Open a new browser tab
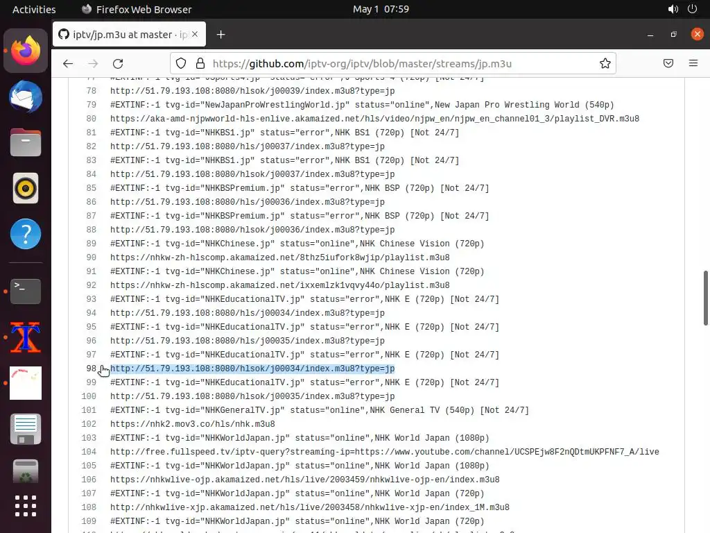 220,35
